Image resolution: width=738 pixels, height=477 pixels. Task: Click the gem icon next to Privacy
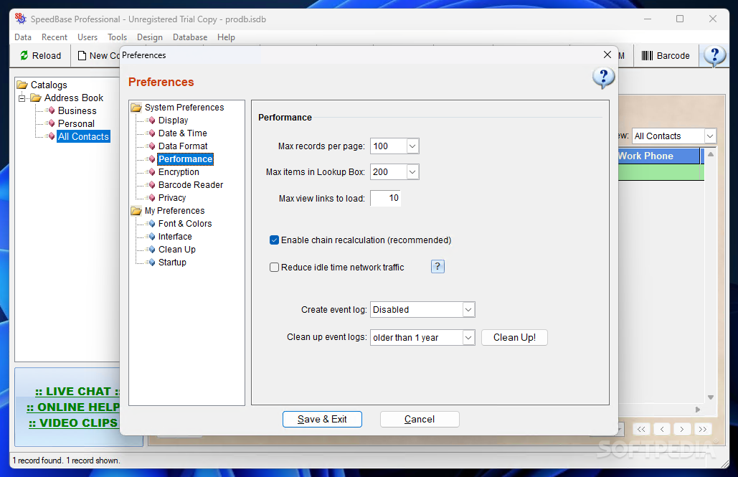point(151,198)
